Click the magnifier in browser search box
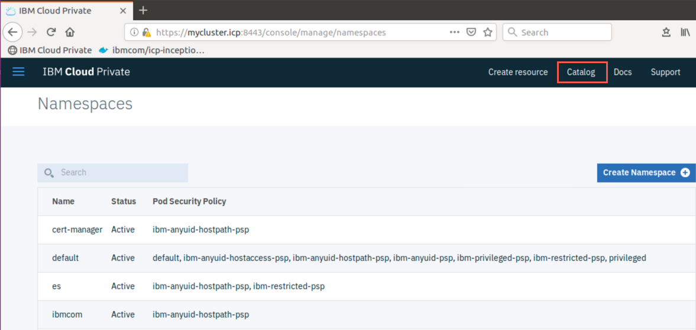Image resolution: width=696 pixels, height=330 pixels. tap(512, 32)
